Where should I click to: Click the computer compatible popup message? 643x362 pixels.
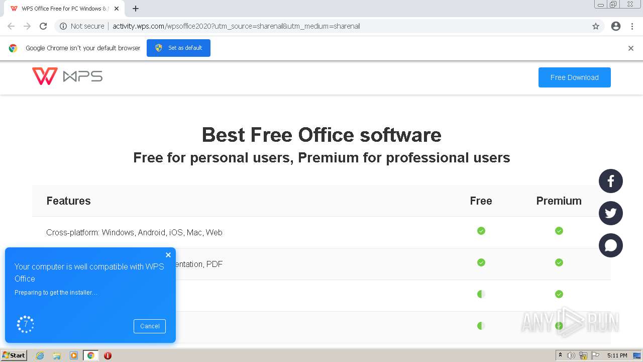click(x=89, y=273)
